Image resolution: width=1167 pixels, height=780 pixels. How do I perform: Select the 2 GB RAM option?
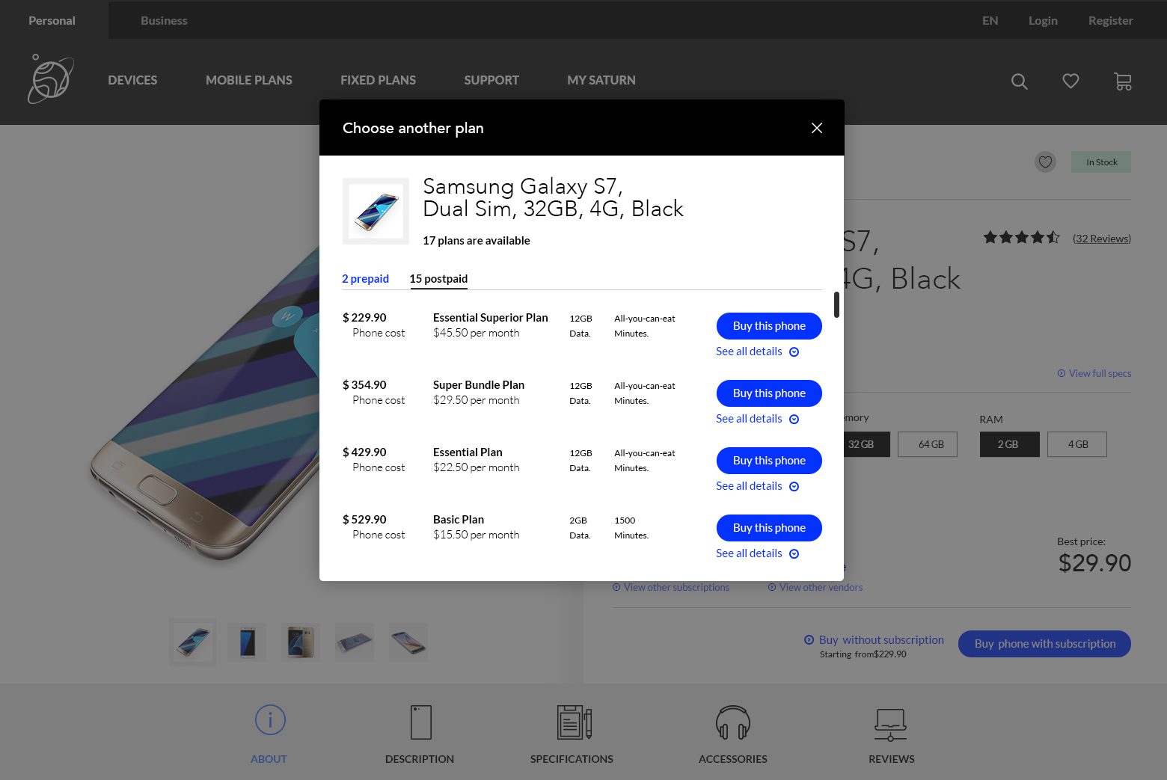[x=1008, y=444]
